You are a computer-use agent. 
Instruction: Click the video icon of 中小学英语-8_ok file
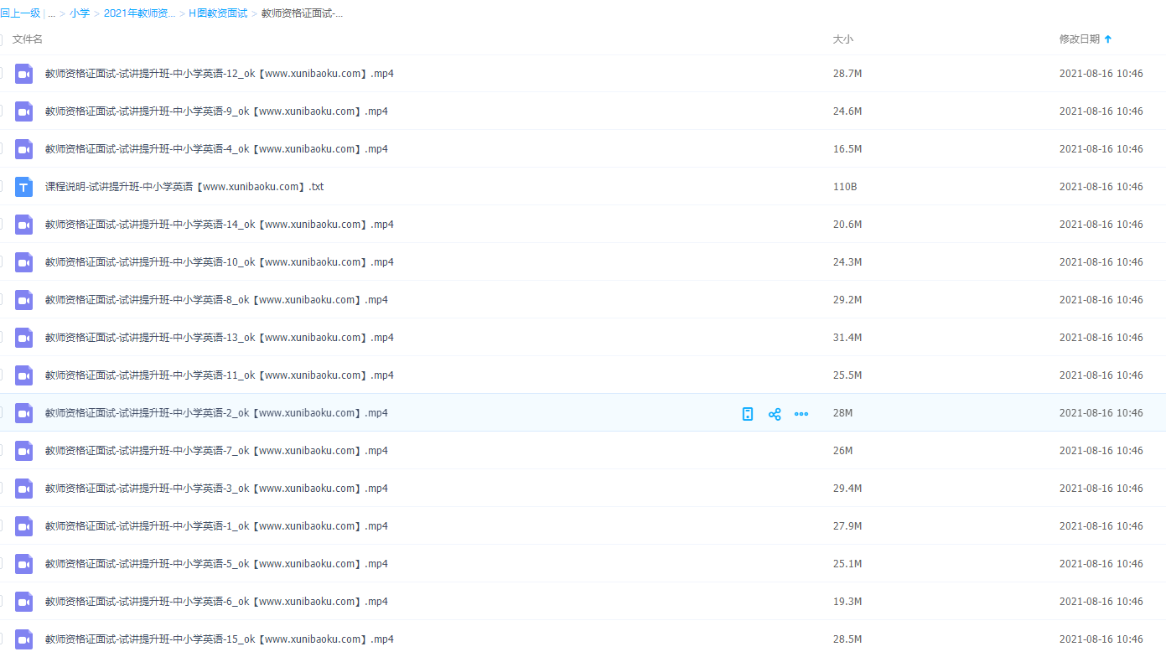pyautogui.click(x=24, y=300)
